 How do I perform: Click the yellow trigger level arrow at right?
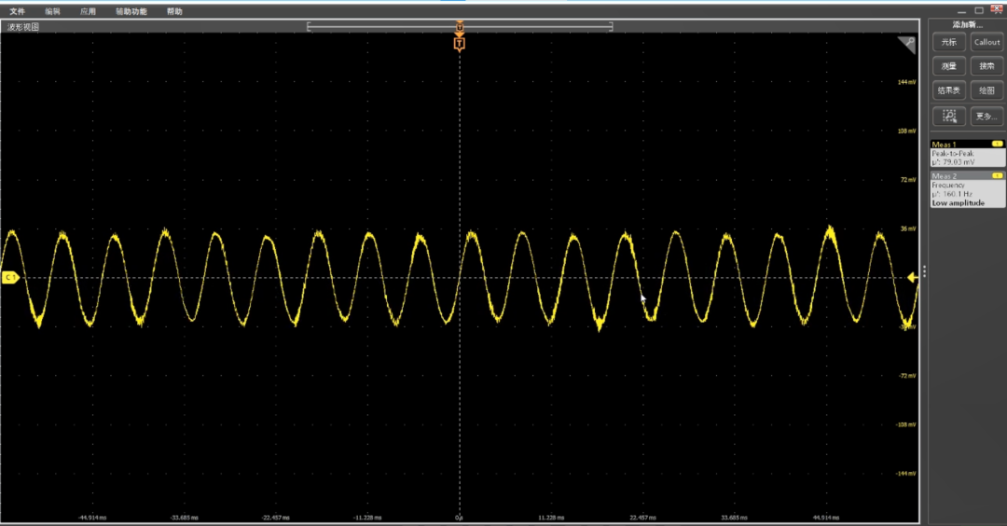coord(912,277)
